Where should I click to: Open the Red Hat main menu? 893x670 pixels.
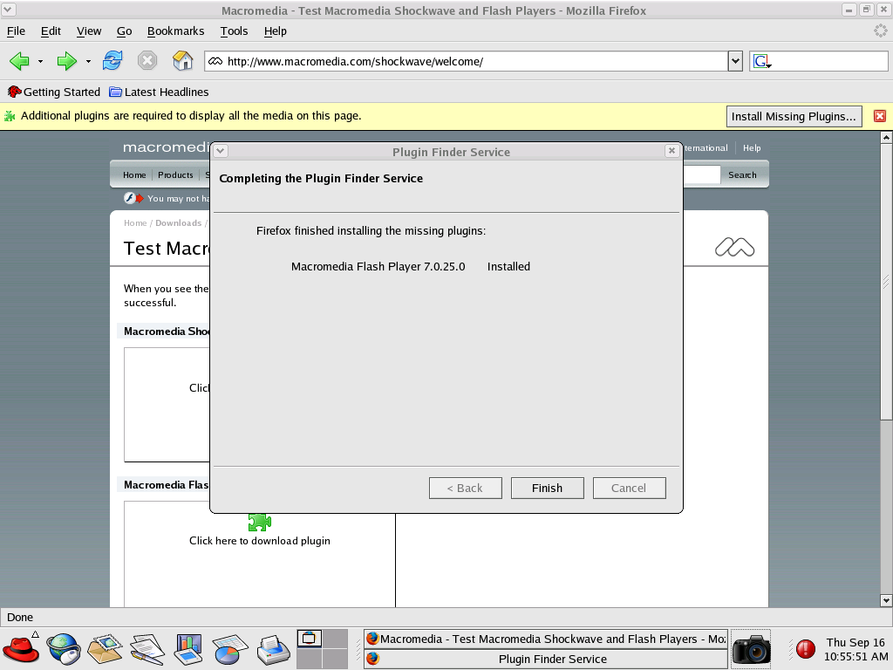click(x=21, y=648)
